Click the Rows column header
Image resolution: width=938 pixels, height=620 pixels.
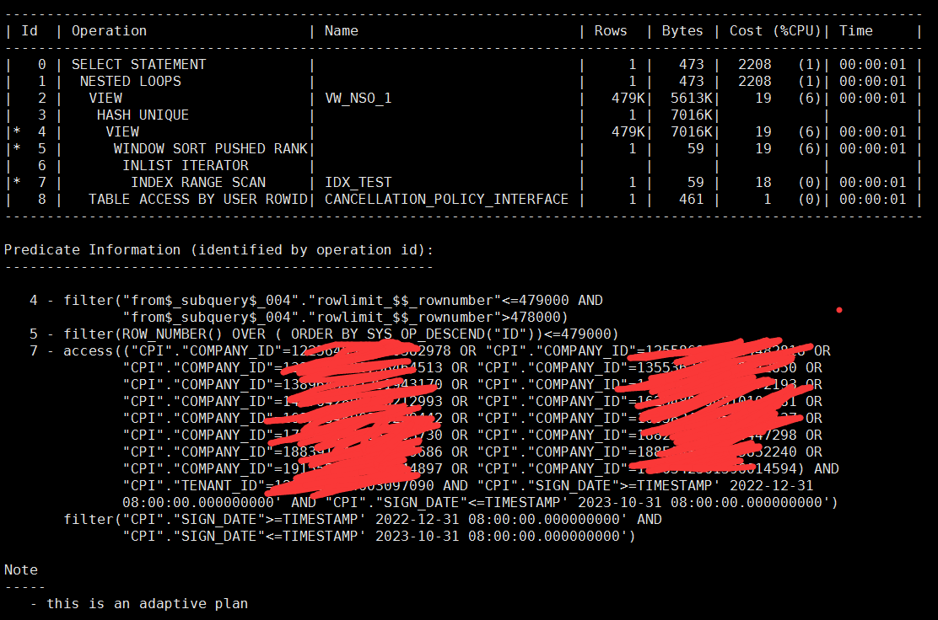[611, 31]
